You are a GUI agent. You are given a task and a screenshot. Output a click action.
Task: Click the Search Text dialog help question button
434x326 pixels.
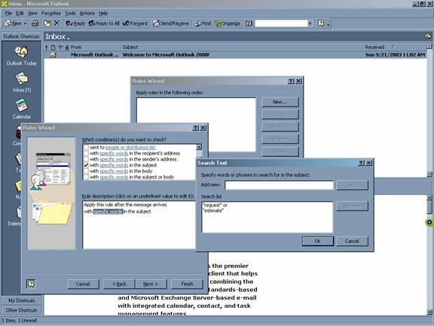(x=361, y=163)
